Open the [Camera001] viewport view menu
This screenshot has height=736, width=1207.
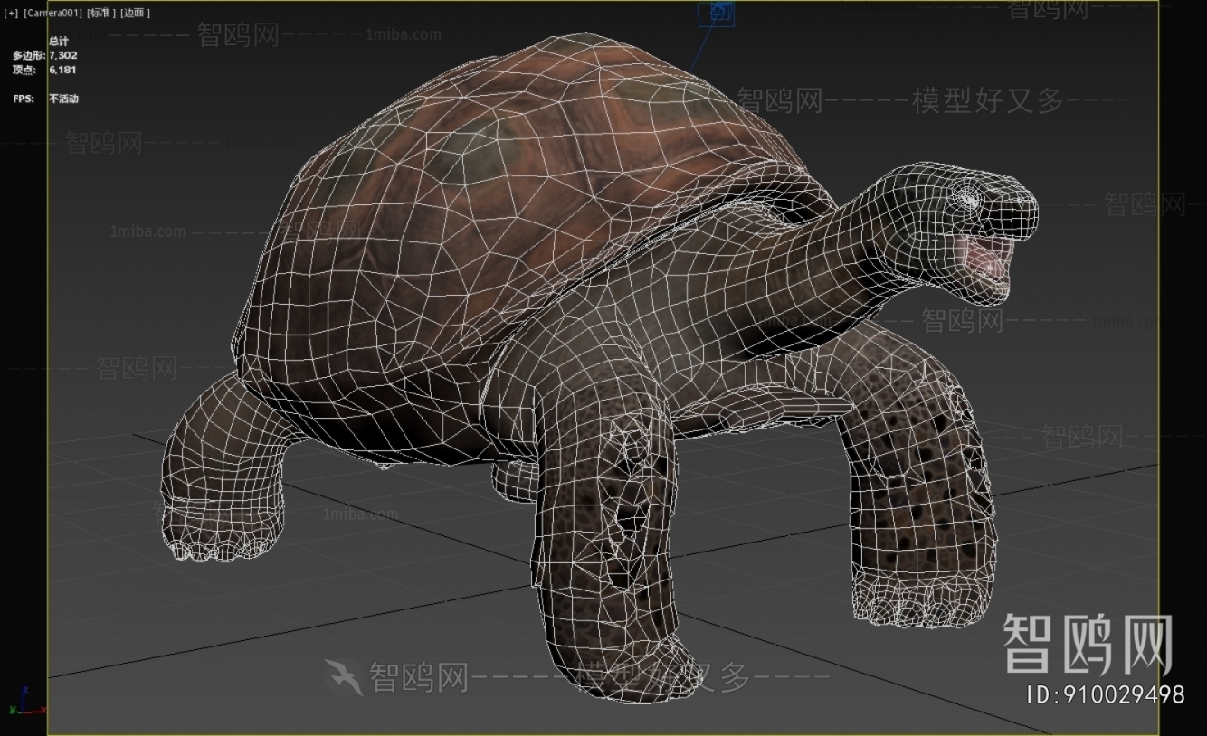pyautogui.click(x=52, y=13)
